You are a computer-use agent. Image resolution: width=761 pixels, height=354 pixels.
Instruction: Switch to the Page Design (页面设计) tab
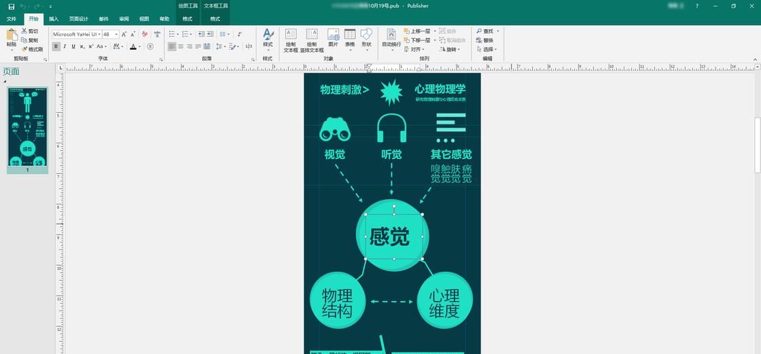point(79,19)
